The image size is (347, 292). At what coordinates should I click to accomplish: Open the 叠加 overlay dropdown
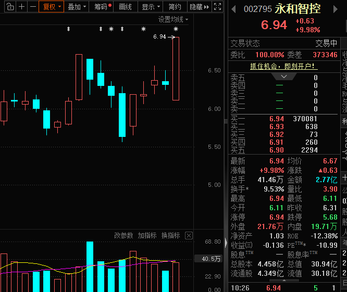coord(77,7)
